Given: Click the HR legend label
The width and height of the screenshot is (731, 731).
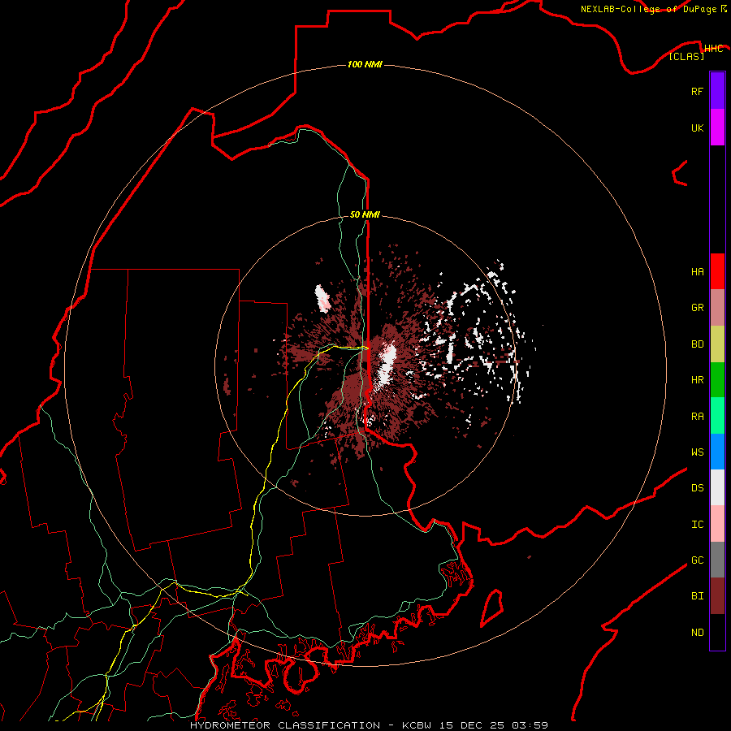Looking at the screenshot, I should [x=697, y=380].
